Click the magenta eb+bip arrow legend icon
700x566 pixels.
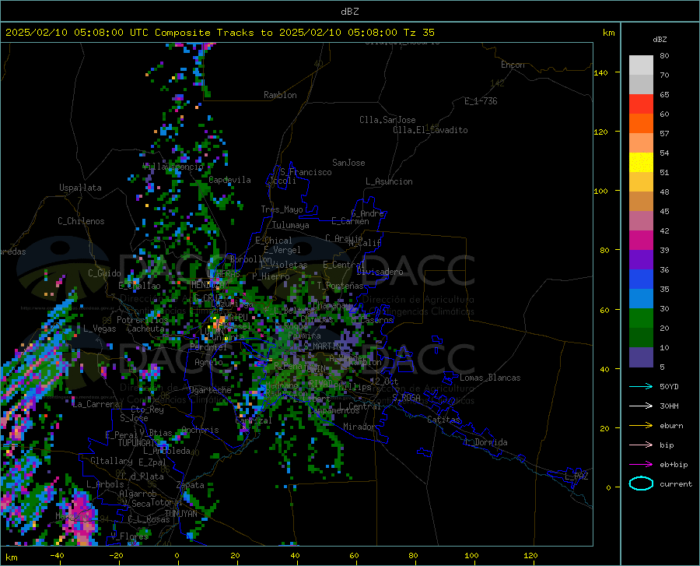pyautogui.click(x=641, y=465)
